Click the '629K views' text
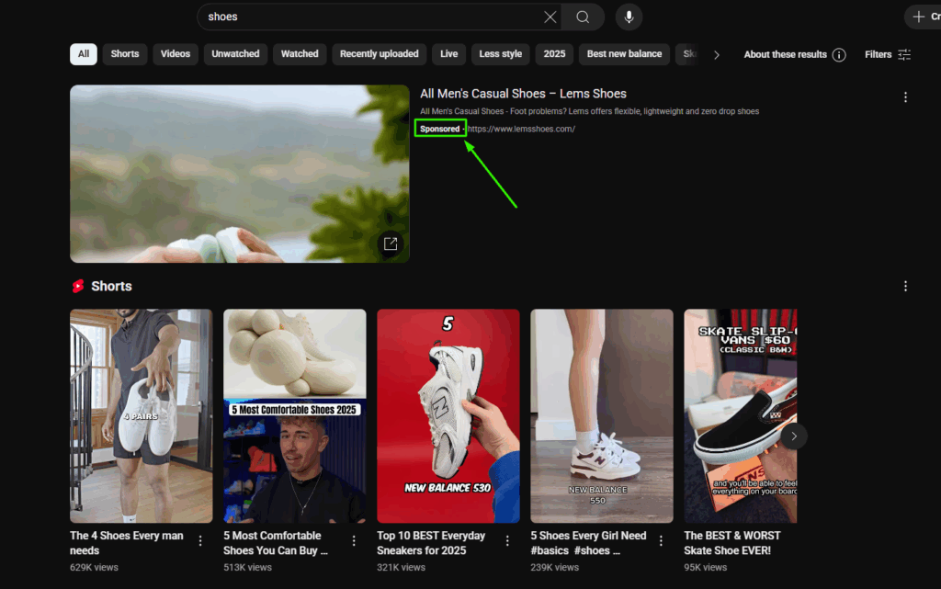The height and width of the screenshot is (589, 941). [x=95, y=568]
